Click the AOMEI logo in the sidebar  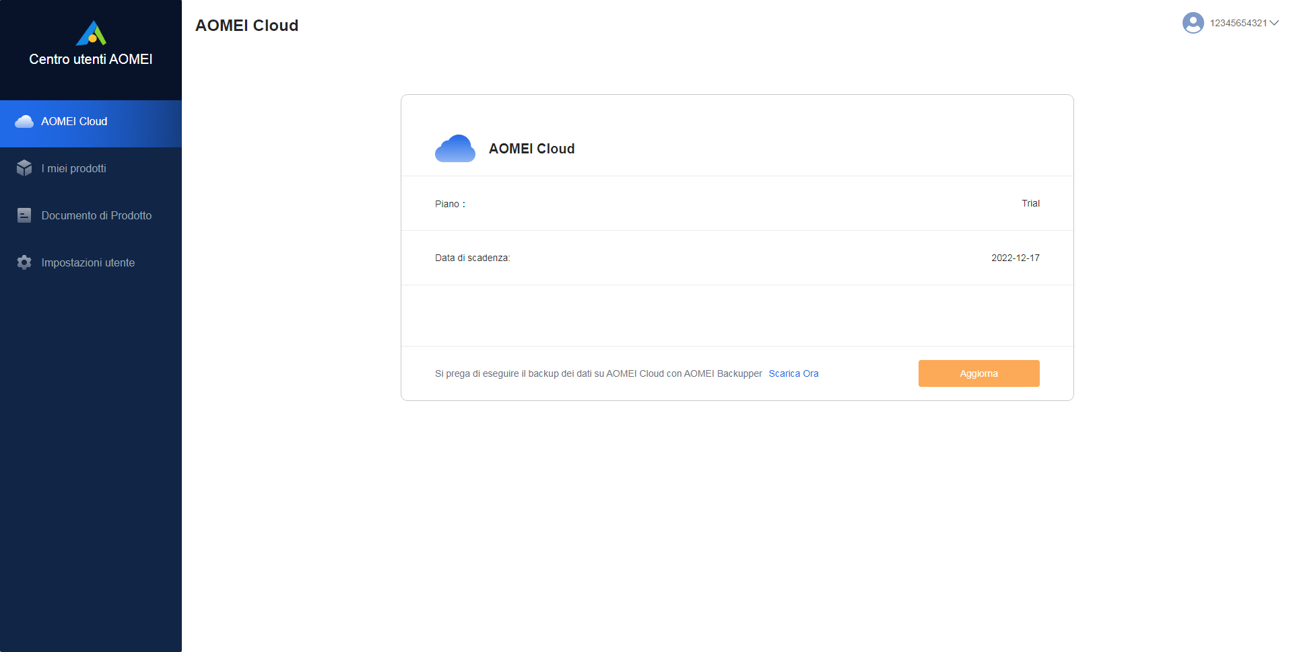tap(91, 33)
